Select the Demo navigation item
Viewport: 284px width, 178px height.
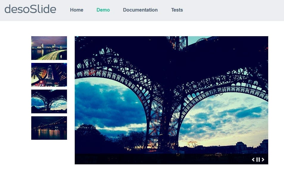[103, 10]
